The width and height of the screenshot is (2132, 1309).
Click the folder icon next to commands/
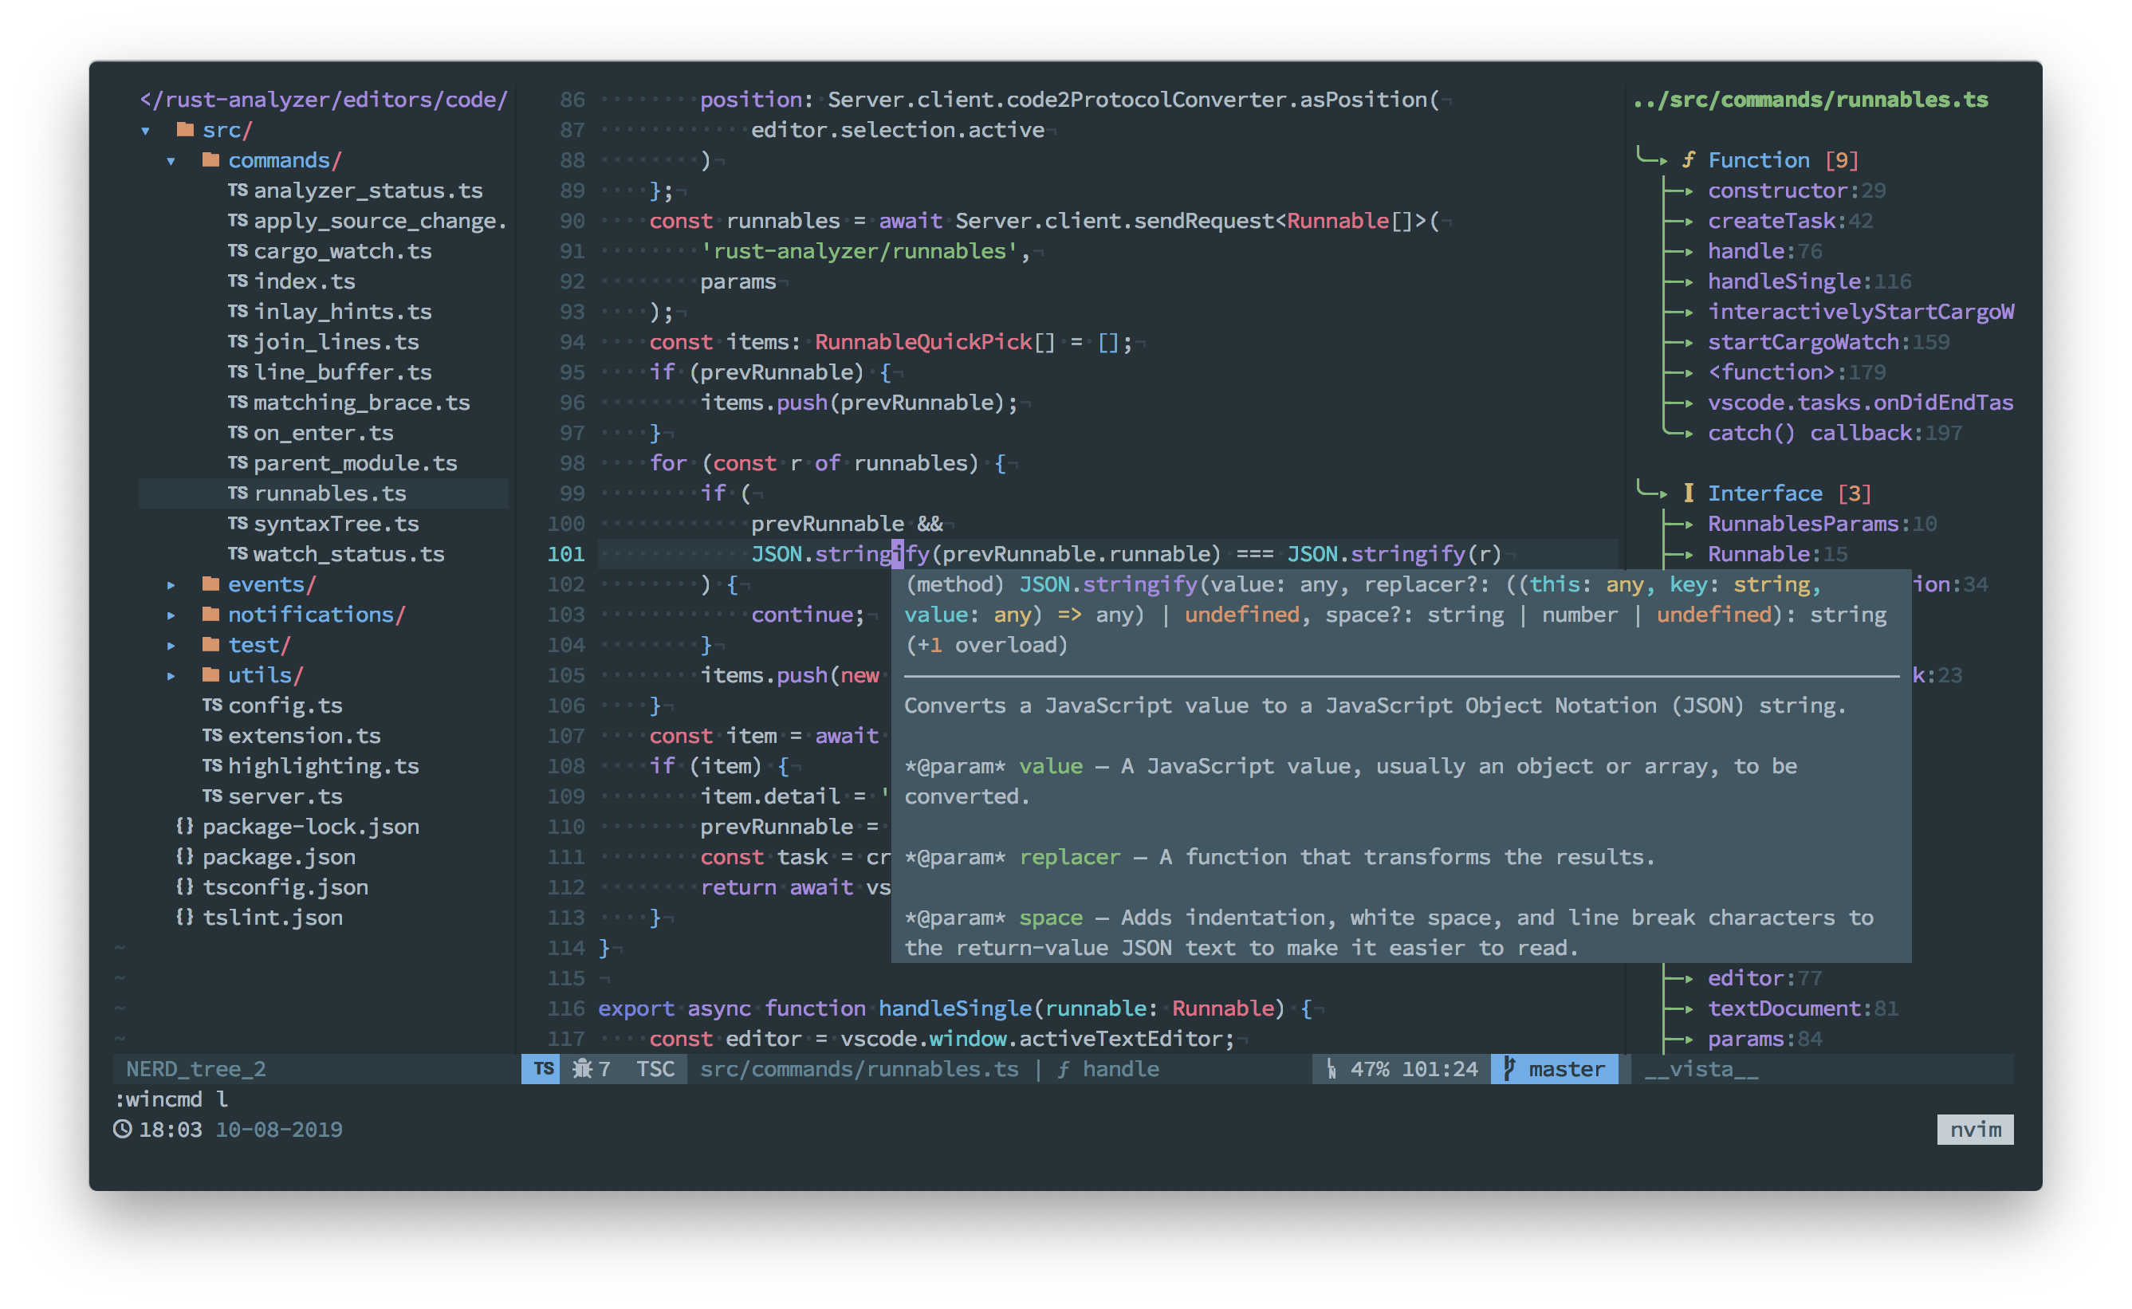click(210, 160)
